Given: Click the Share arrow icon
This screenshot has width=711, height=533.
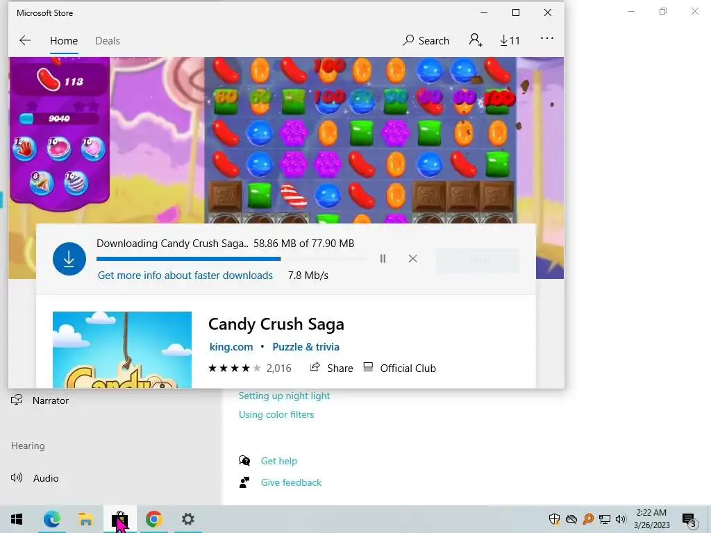Looking at the screenshot, I should coord(315,367).
